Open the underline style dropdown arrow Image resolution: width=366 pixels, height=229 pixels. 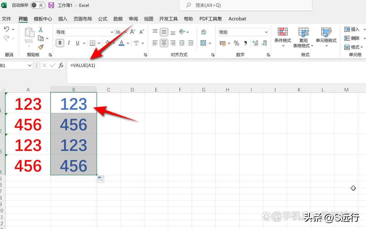pos(84,43)
